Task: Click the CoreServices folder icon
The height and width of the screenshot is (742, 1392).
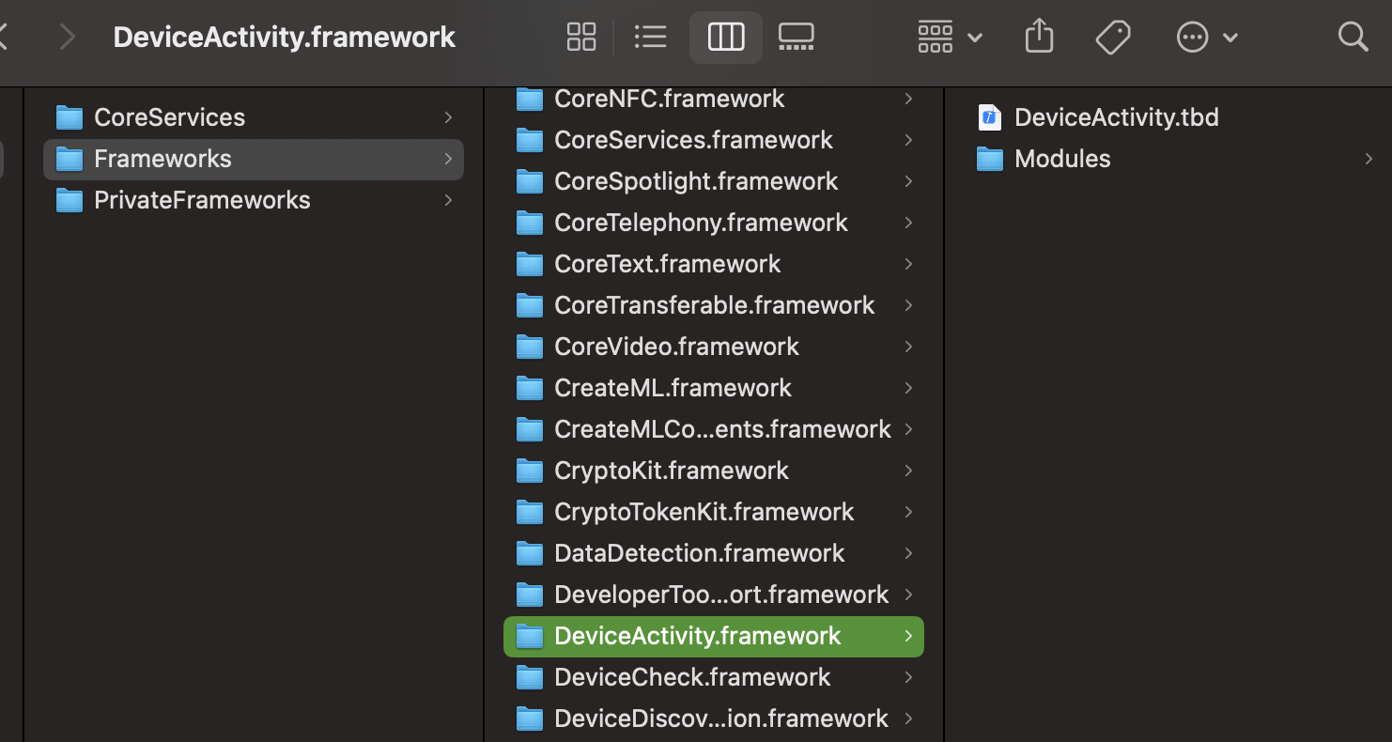Action: [x=70, y=117]
